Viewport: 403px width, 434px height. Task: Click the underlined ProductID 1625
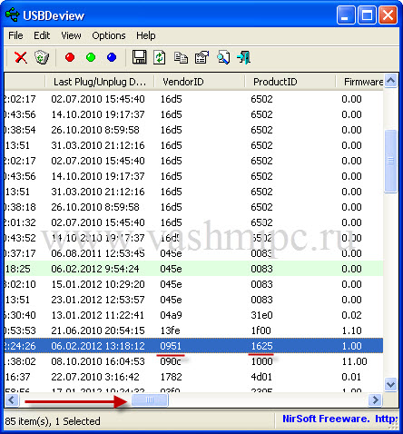pos(261,346)
